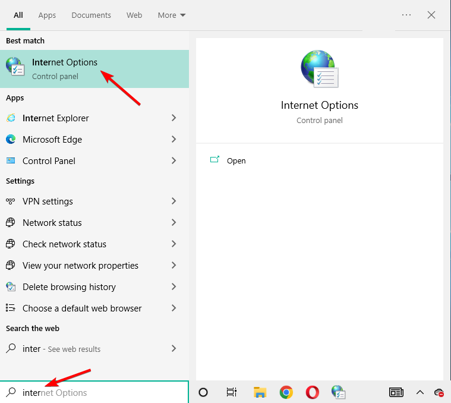This screenshot has width=451, height=403.
Task: Click the Internet Options globe icon in Best match
Action: [15, 66]
